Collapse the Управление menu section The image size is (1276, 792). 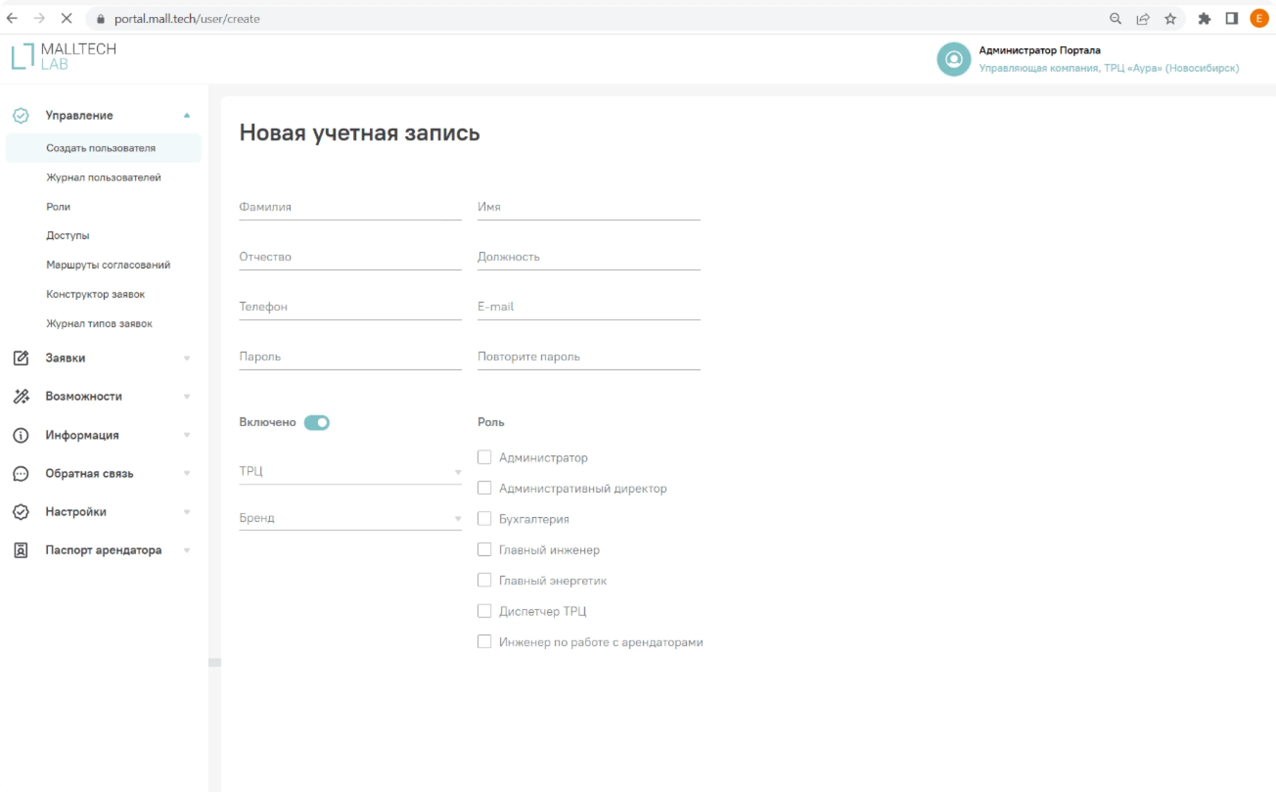click(x=186, y=115)
